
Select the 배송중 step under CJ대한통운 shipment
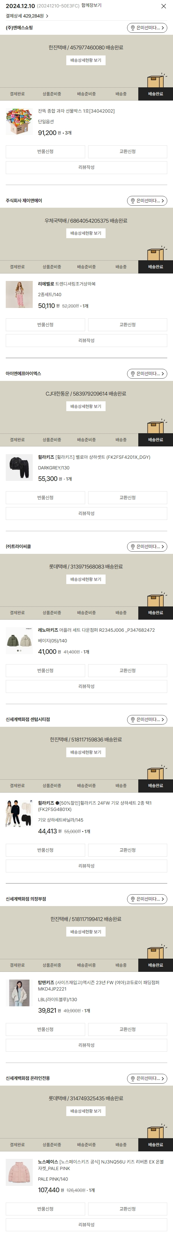click(121, 440)
